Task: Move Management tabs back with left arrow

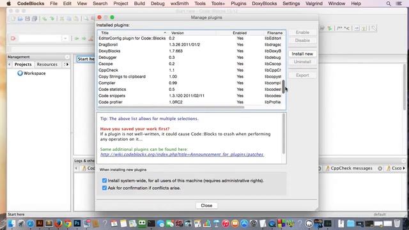Action: point(10,65)
